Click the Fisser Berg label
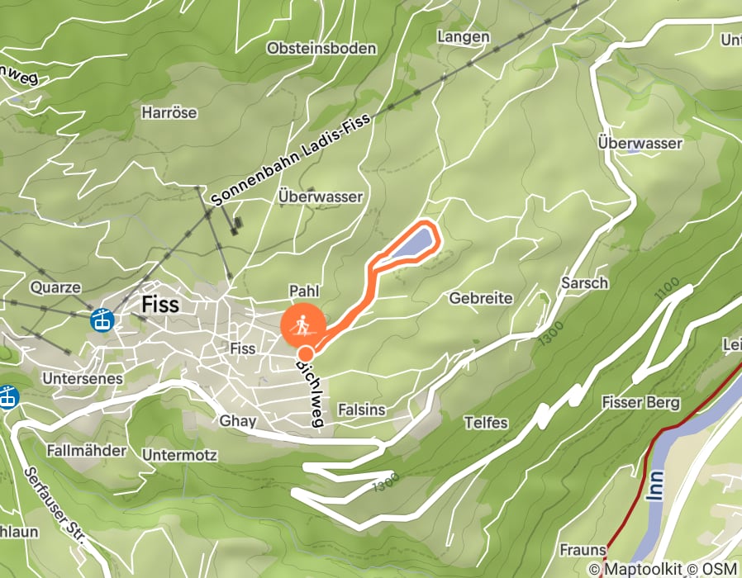This screenshot has height=578, width=742. click(x=640, y=402)
